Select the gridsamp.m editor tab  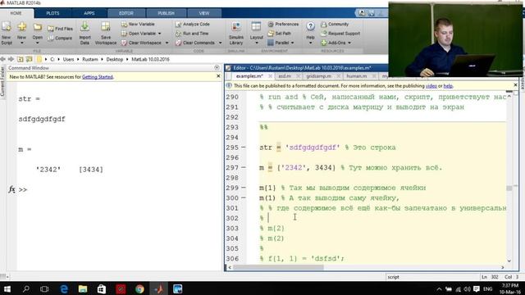point(319,76)
